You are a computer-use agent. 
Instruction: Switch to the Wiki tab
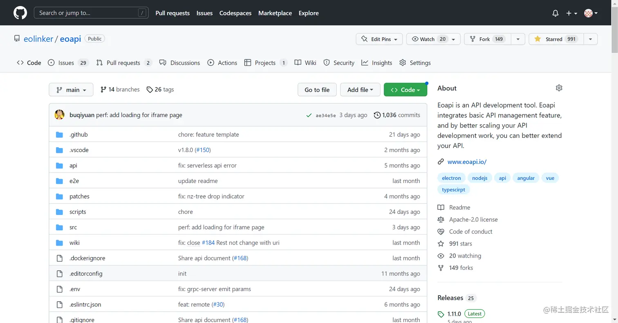click(x=305, y=63)
